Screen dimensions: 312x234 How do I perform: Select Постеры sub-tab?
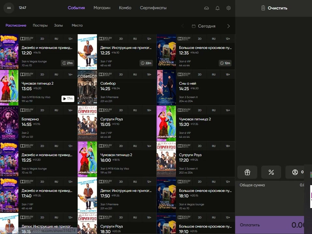point(40,25)
